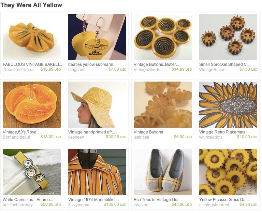Viewport: 262px width, 213px height.
Task: View the orange leaf dish thumbnail
Action: [32, 105]
